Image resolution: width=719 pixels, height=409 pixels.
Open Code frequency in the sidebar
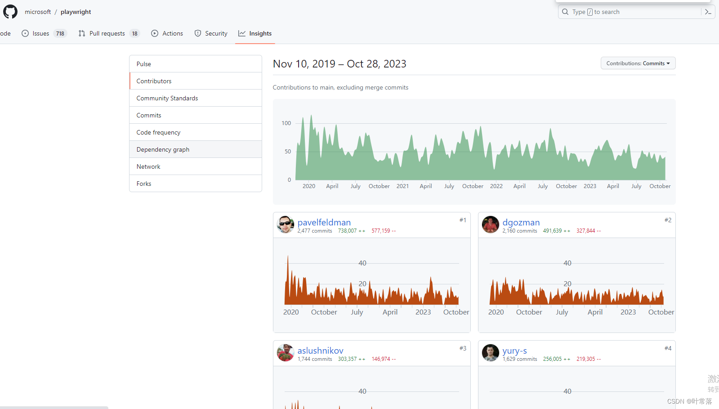tap(196, 132)
